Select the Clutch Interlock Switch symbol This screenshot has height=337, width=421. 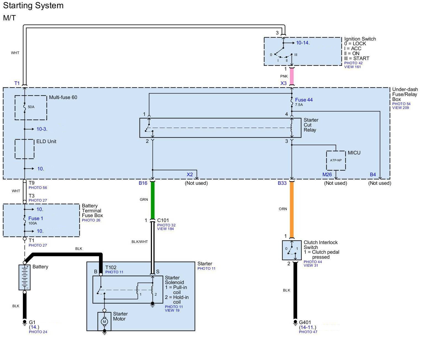[x=292, y=250]
